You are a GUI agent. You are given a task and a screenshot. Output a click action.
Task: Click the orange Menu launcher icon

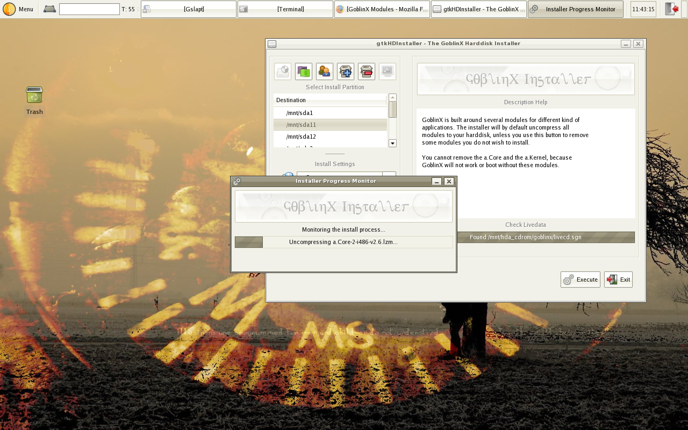pos(9,9)
